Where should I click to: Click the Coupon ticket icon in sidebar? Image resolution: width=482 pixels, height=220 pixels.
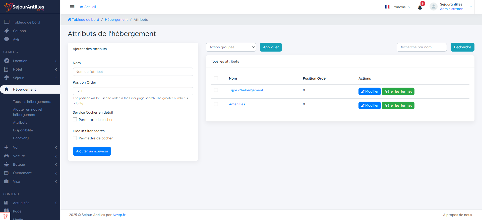pos(7,31)
